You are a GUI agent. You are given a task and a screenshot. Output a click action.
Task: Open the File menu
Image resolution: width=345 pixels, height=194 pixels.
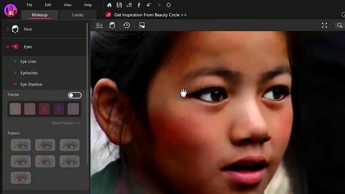click(x=30, y=5)
